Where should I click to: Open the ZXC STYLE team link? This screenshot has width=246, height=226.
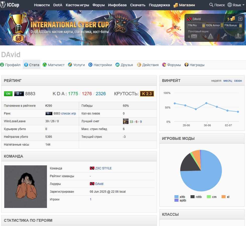pos(103,168)
